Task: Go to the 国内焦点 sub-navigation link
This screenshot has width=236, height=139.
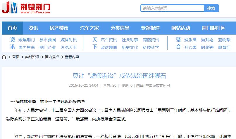Action: (27, 47)
